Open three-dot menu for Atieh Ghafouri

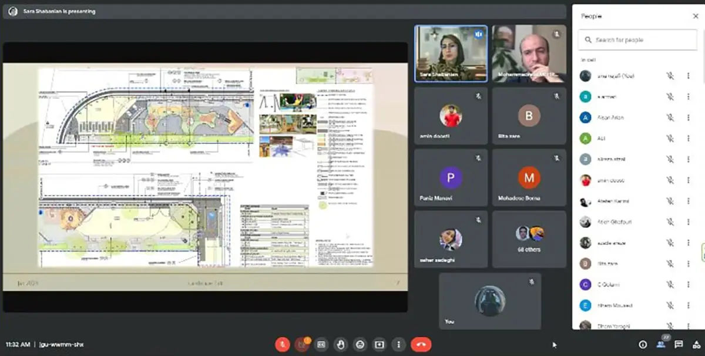[688, 222]
